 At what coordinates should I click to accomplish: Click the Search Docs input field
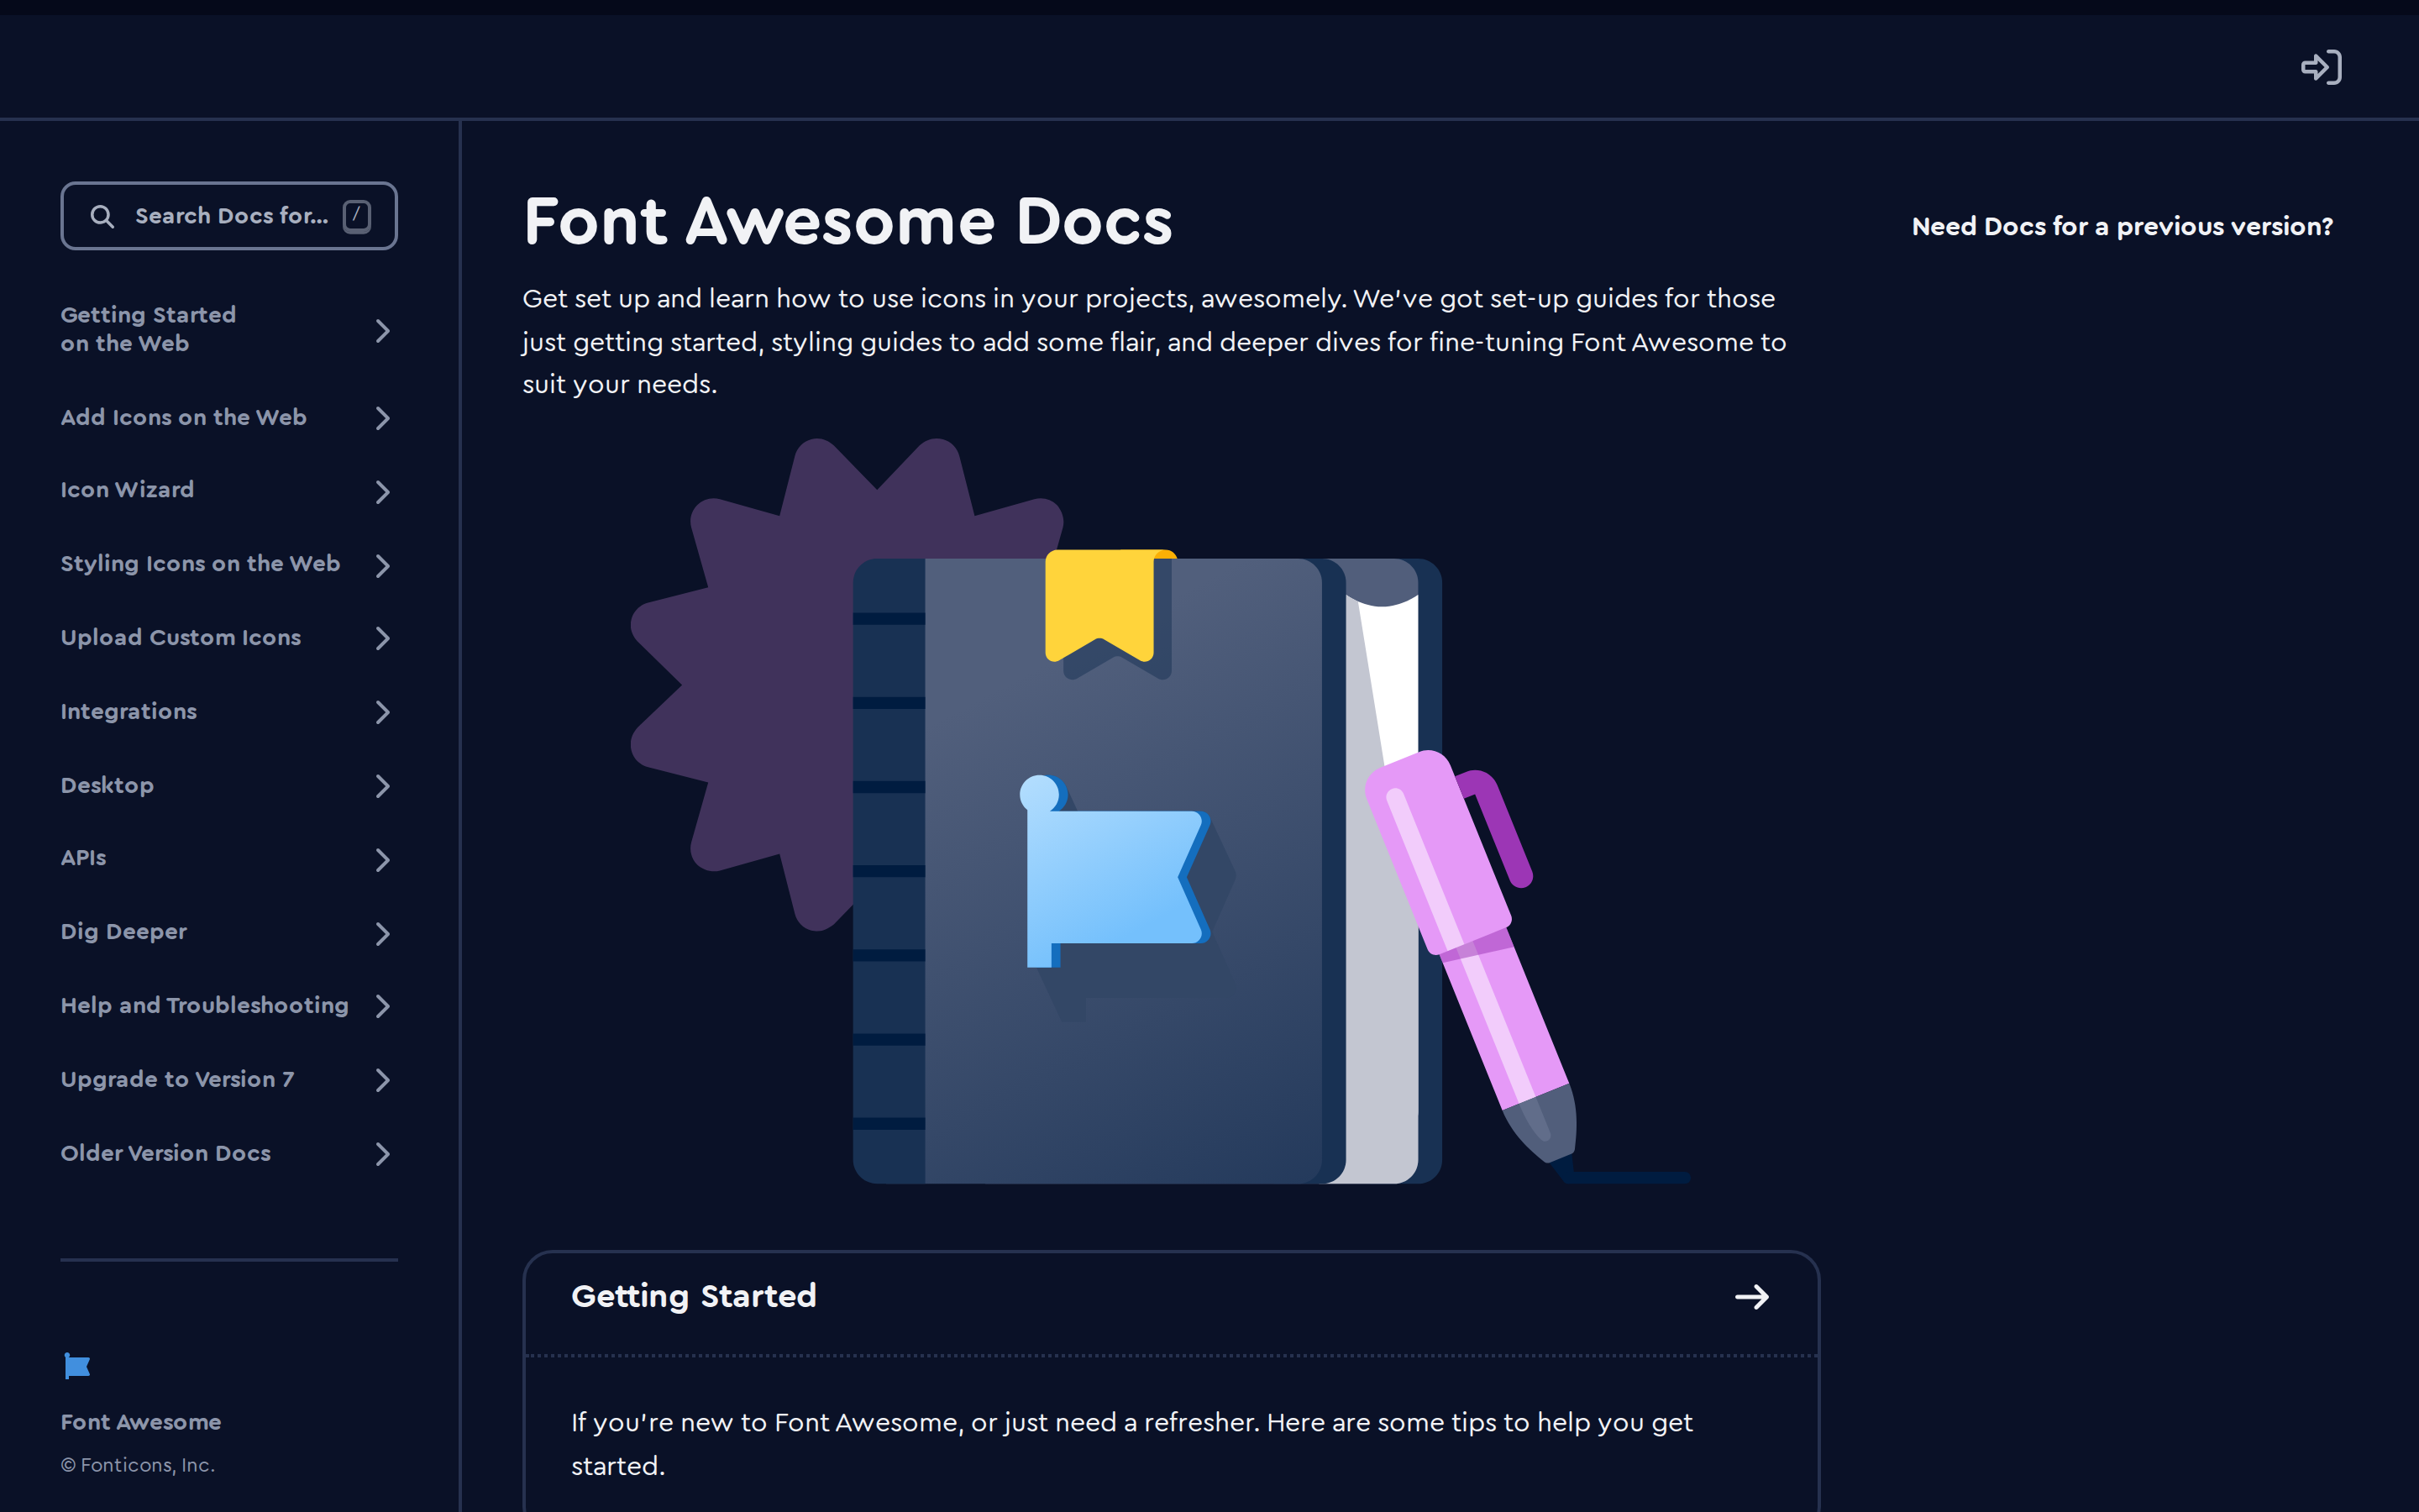coord(229,216)
